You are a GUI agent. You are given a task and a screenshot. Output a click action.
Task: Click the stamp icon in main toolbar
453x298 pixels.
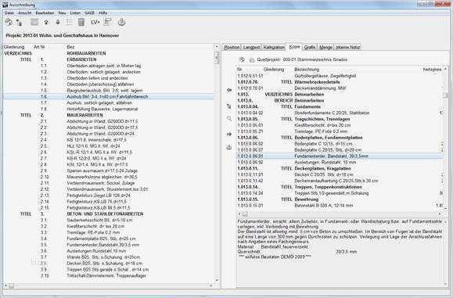121,22
